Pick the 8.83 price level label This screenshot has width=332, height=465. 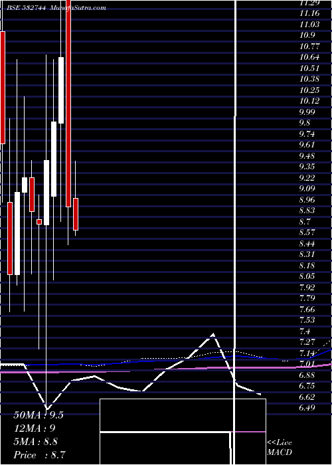coord(307,211)
